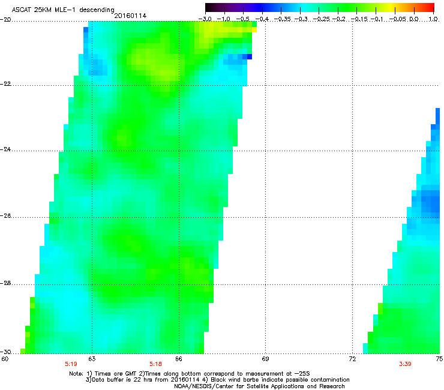This screenshot has width=444, height=390.
Task: Click the longitude label 66
Action: point(179,359)
